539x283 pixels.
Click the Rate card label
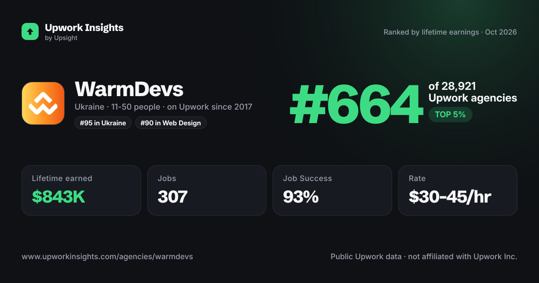pyautogui.click(x=417, y=178)
